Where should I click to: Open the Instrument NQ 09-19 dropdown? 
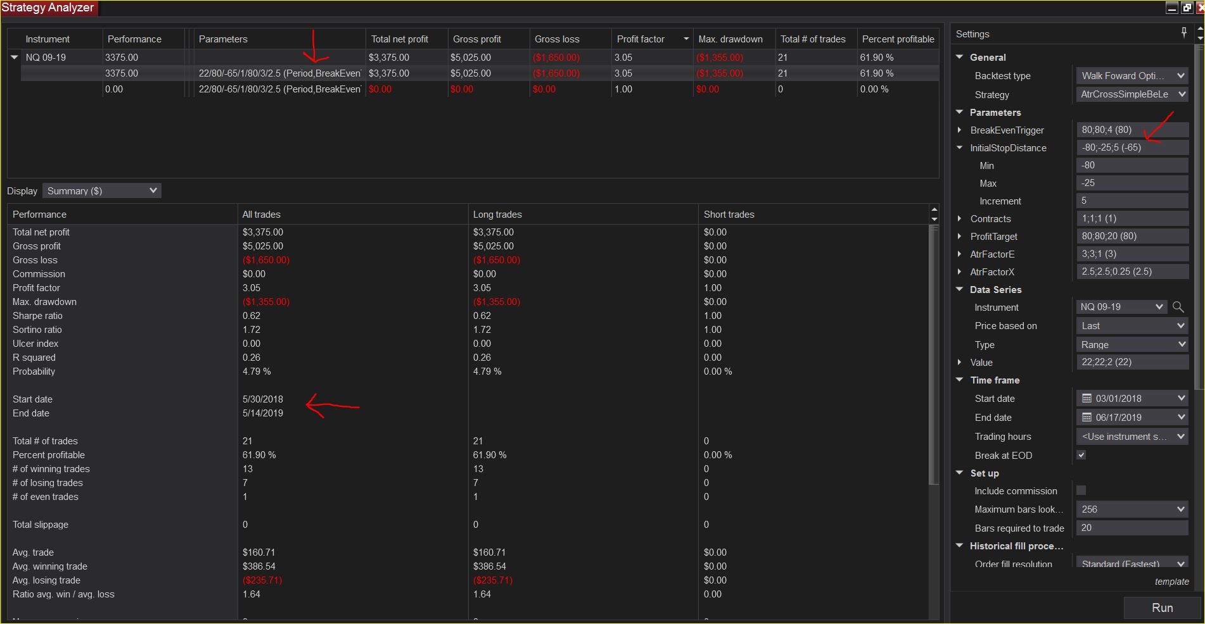[1121, 307]
